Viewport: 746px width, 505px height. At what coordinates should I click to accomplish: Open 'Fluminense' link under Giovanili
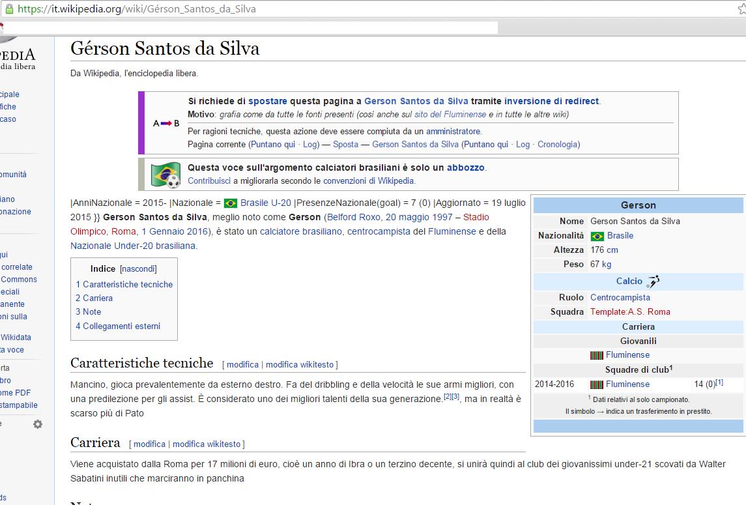(x=627, y=354)
